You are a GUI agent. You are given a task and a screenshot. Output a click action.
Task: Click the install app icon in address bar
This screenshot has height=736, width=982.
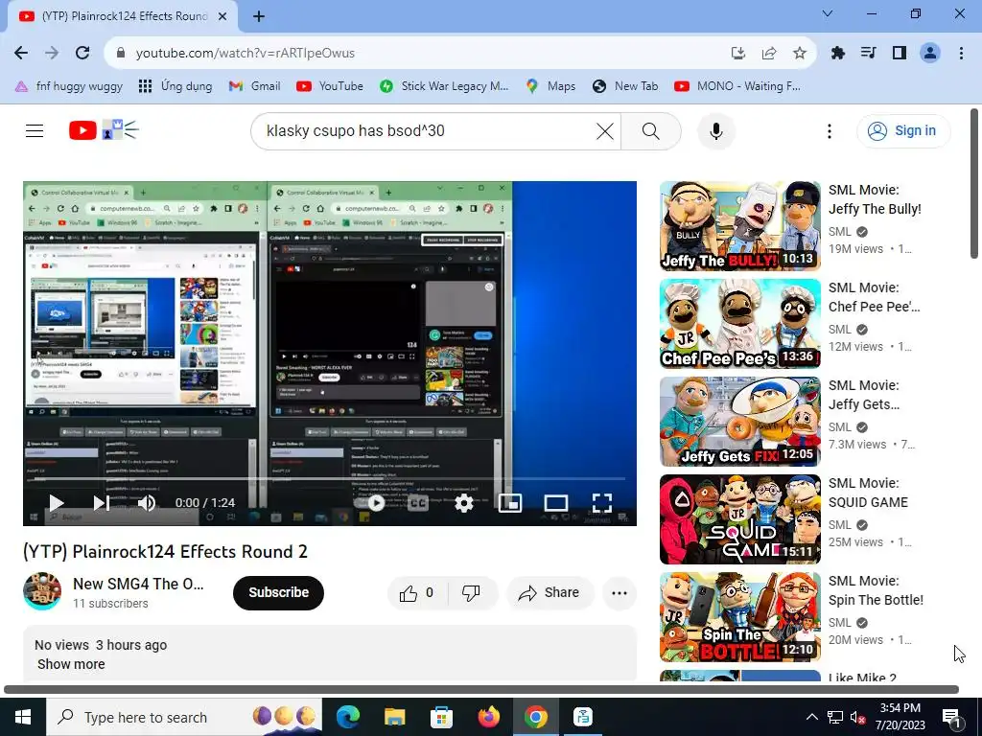tap(738, 54)
